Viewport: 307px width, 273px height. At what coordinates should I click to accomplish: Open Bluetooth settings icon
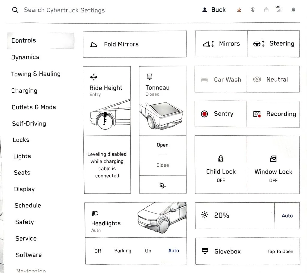pos(252,10)
